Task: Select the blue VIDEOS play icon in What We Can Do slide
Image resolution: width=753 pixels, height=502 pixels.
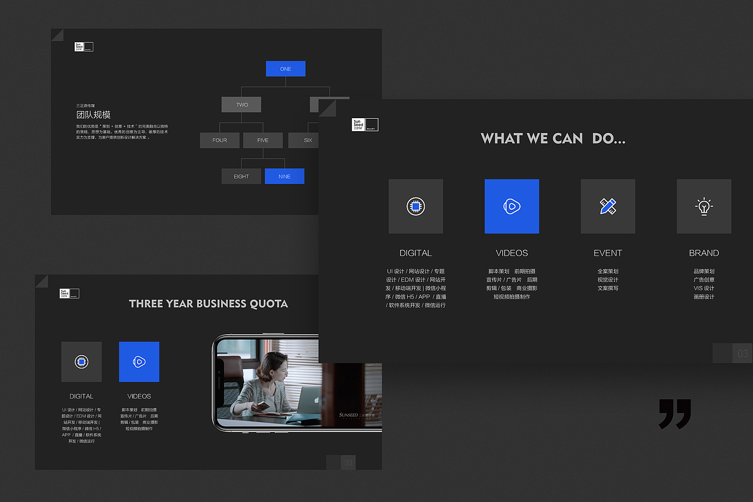Action: pyautogui.click(x=512, y=206)
